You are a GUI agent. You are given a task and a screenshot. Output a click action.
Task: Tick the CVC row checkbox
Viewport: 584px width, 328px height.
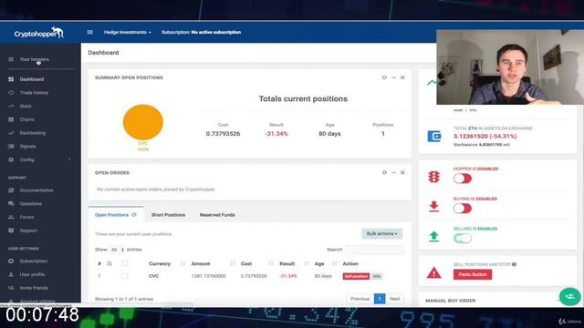[124, 276]
